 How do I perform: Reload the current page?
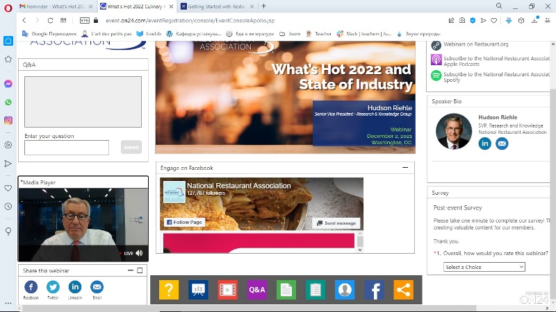coord(50,21)
